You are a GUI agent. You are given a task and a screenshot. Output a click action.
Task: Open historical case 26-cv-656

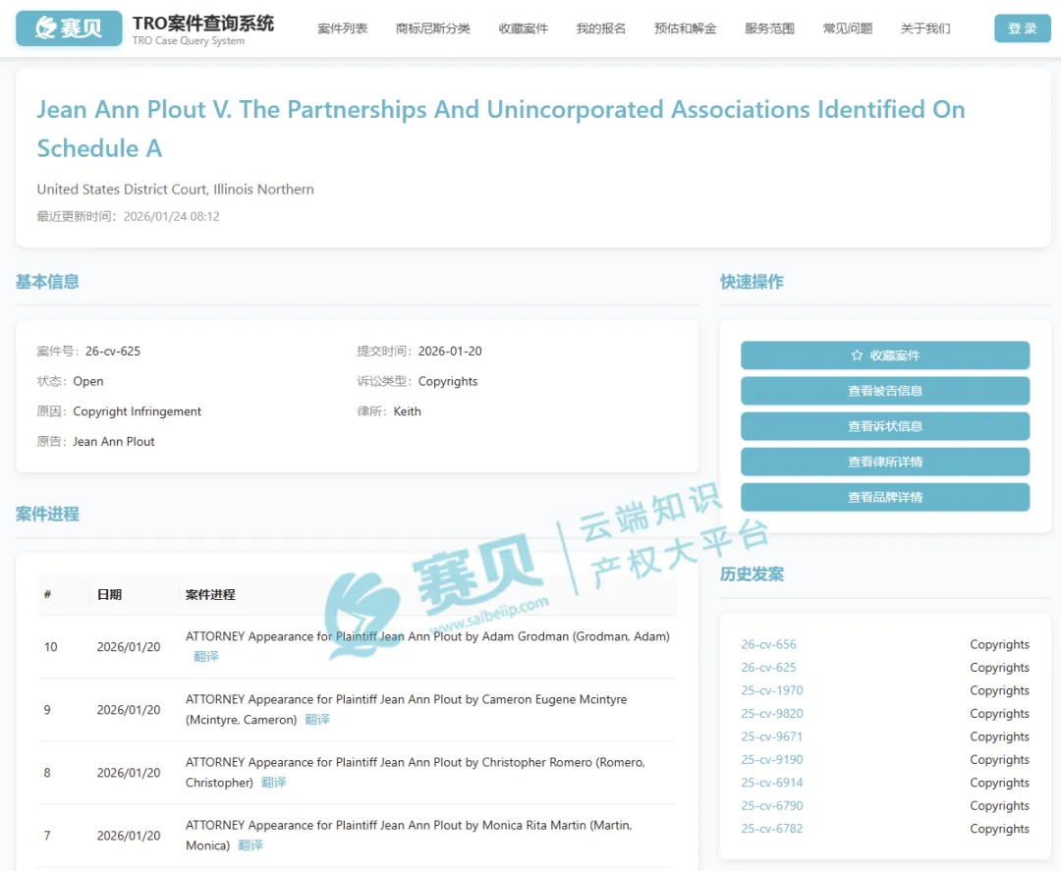tap(768, 644)
